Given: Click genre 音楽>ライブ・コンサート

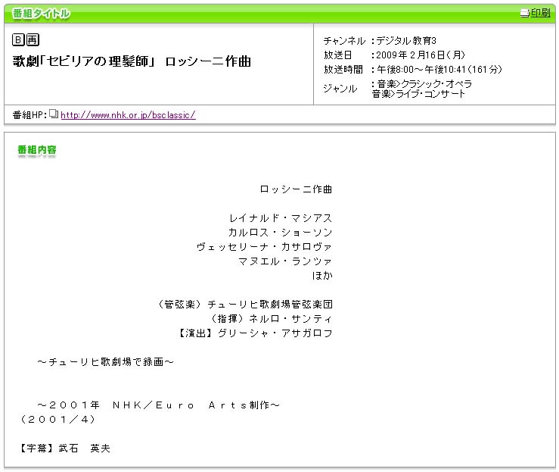Looking at the screenshot, I should point(418,93).
